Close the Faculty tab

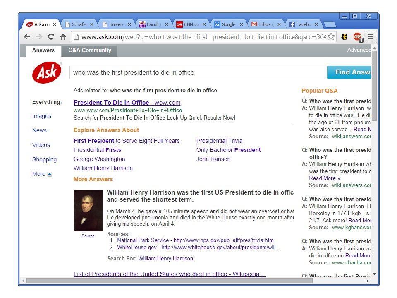pos(167,24)
